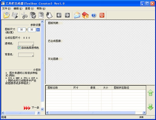Click the scissors cut icon

(24, 15)
